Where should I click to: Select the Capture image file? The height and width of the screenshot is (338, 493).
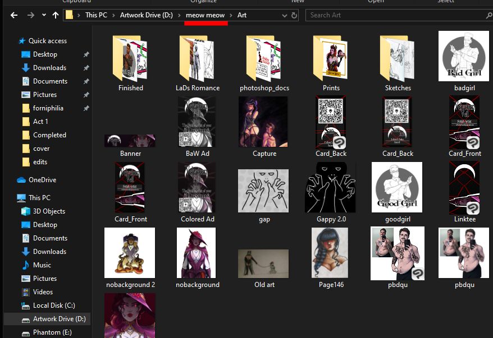coord(264,127)
